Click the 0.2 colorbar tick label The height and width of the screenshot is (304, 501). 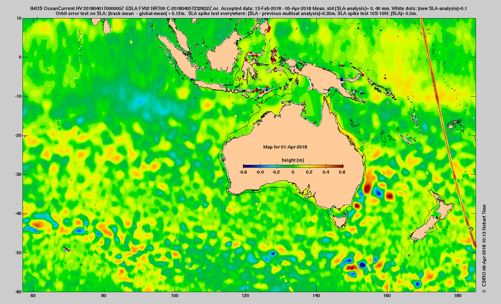pyautogui.click(x=309, y=172)
